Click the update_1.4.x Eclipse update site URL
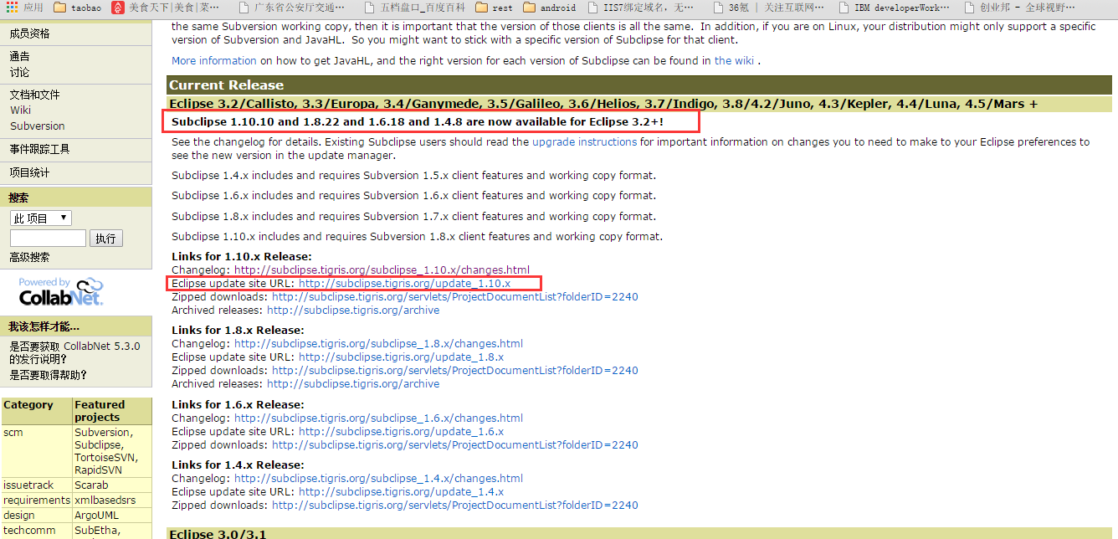 [x=401, y=491]
